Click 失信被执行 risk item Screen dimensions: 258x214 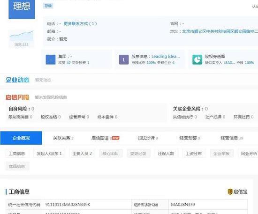(185, 117)
